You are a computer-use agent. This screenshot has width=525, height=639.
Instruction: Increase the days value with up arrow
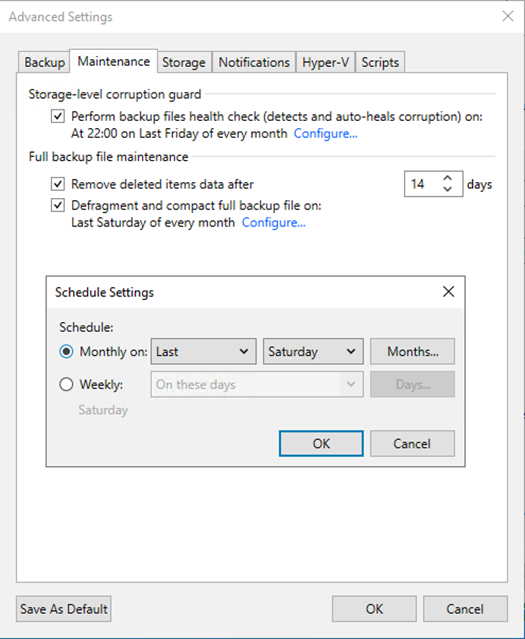point(448,178)
